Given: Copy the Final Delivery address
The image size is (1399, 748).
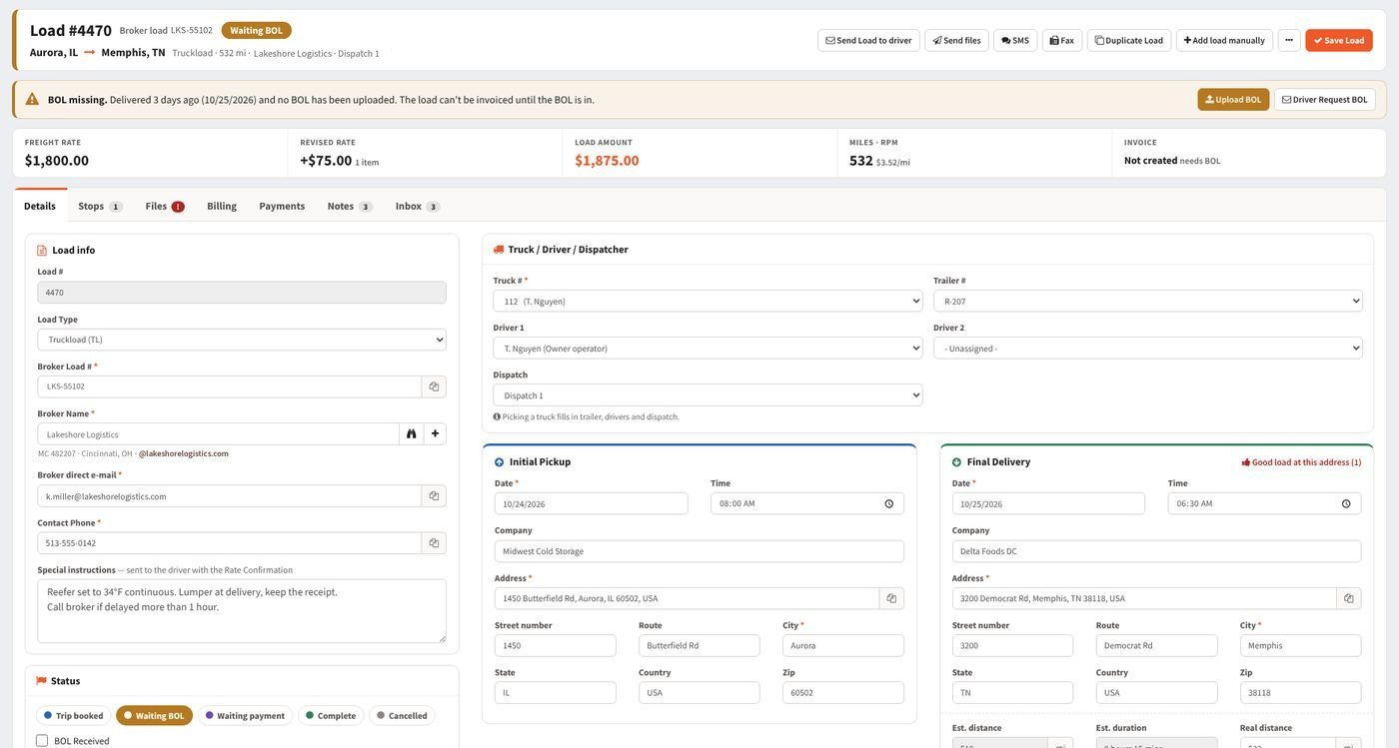Looking at the screenshot, I should click(x=1349, y=598).
